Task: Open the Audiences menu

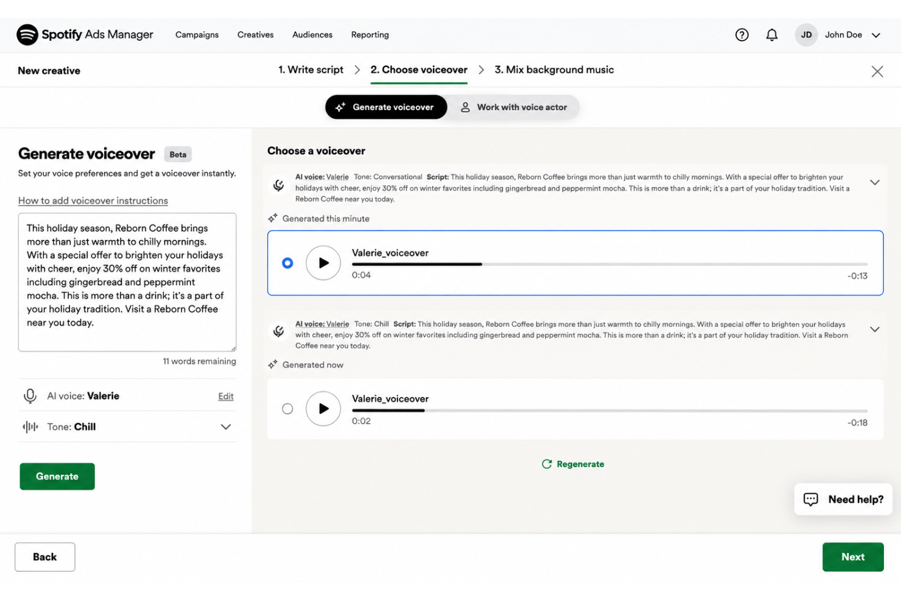Action: click(312, 35)
